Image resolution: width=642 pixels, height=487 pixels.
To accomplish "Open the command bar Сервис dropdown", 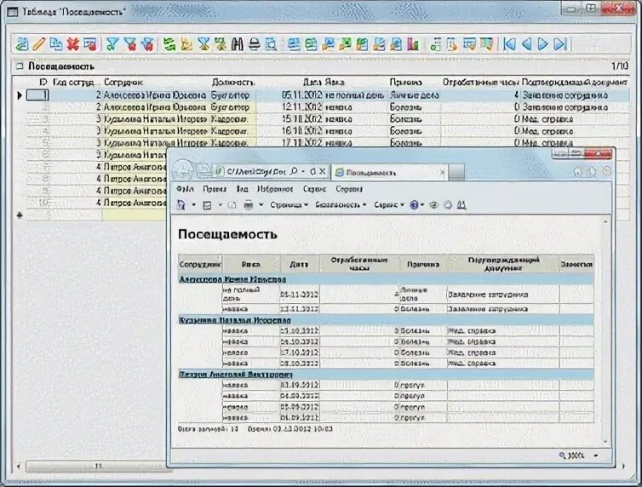I will click(x=389, y=204).
